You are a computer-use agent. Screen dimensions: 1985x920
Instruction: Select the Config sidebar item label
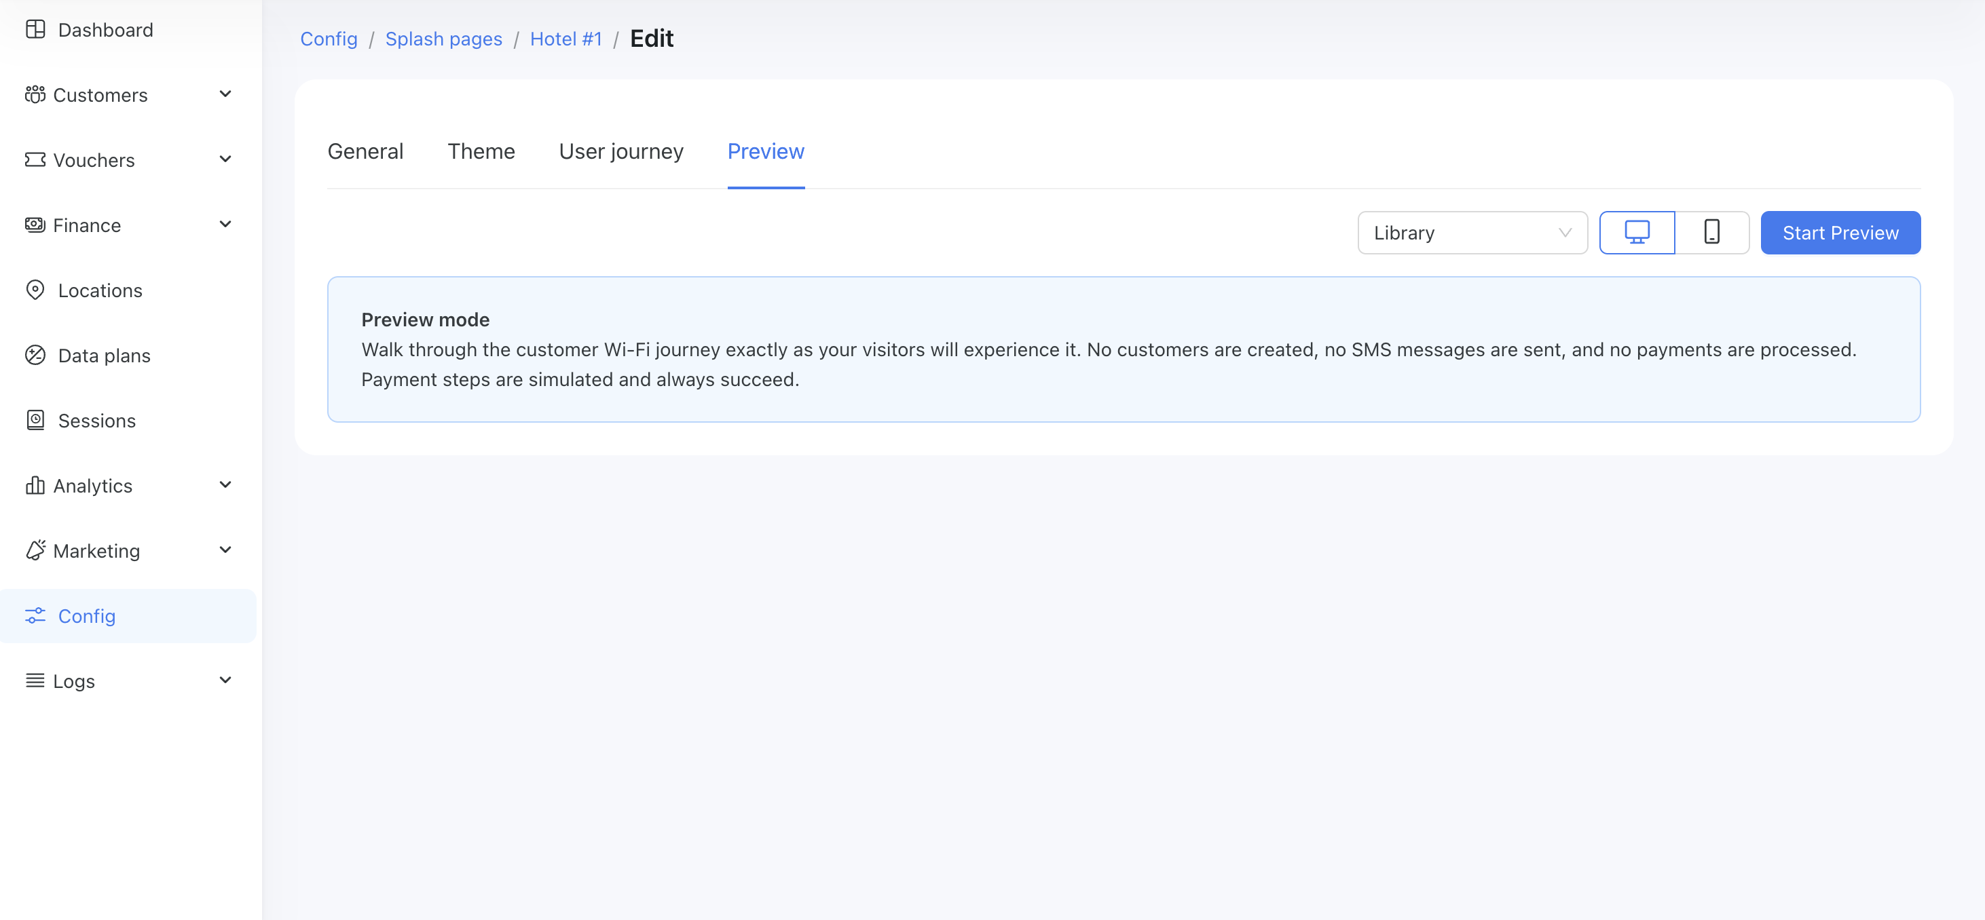[x=87, y=616]
